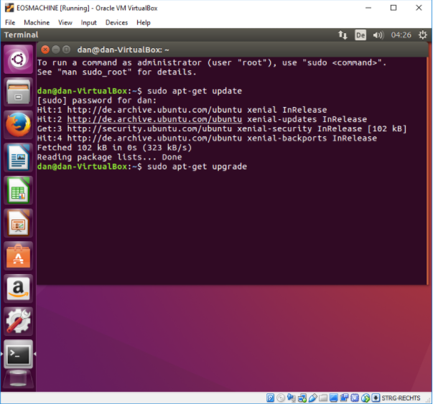
Task: Click the shared folders status icon
Action: [323, 398]
